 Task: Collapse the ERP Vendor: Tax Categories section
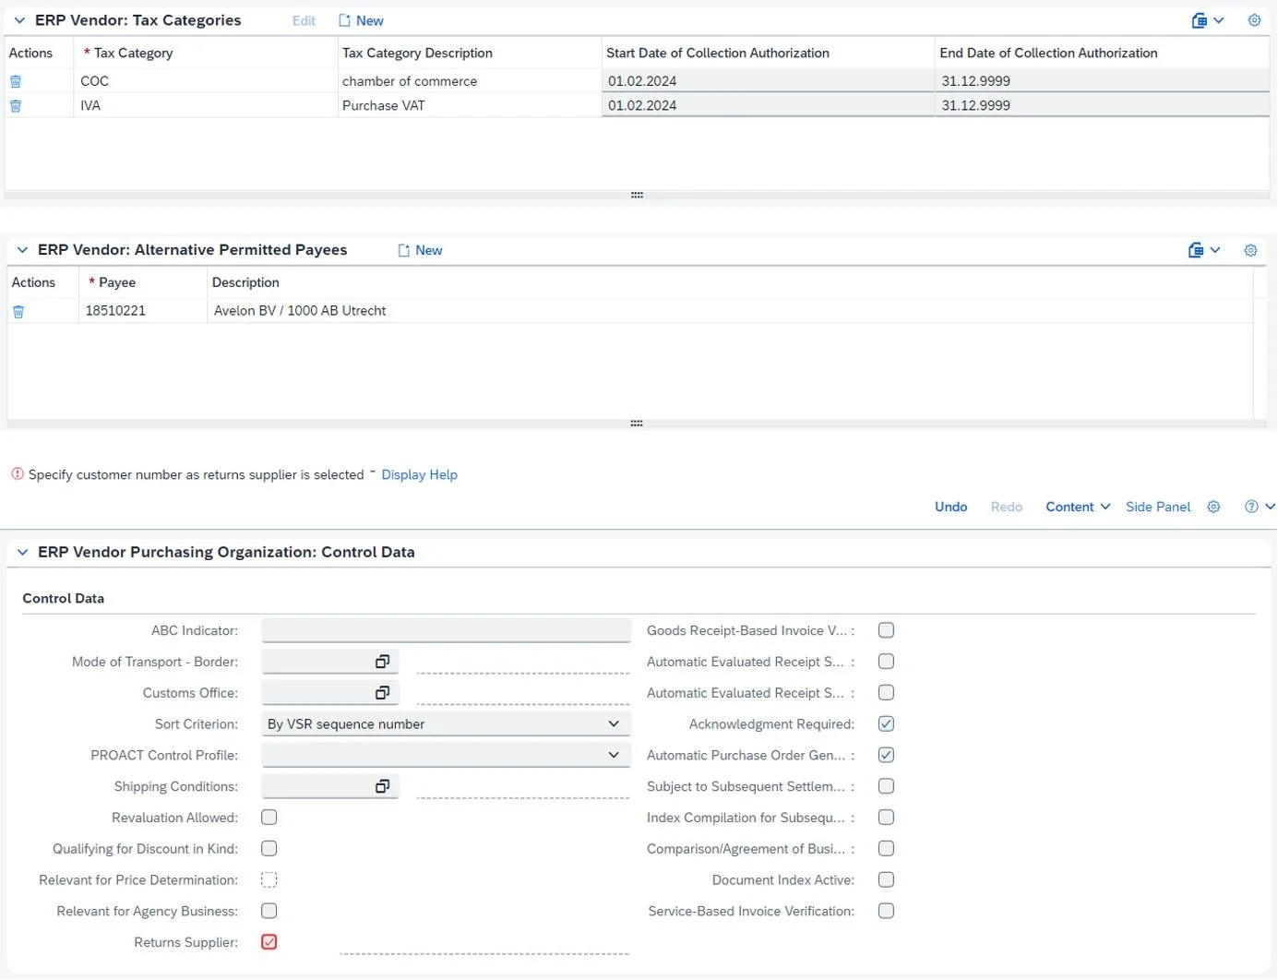coord(19,19)
